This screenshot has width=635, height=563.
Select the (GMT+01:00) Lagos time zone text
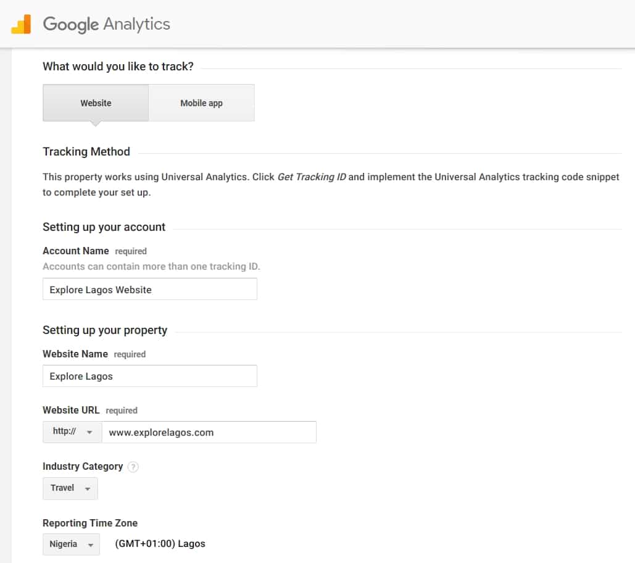pyautogui.click(x=160, y=544)
